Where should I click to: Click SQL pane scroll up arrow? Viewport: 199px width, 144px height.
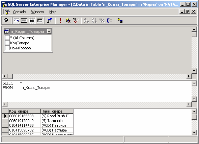(x=194, y=83)
